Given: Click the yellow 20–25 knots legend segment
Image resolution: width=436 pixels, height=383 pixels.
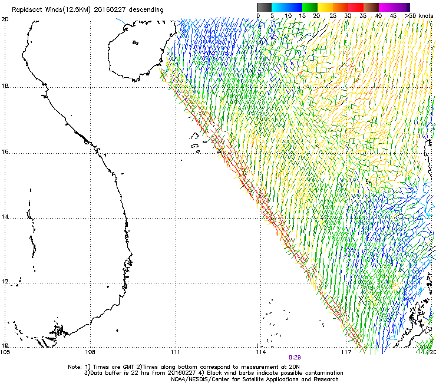Looking at the screenshot, I should click(x=325, y=7).
